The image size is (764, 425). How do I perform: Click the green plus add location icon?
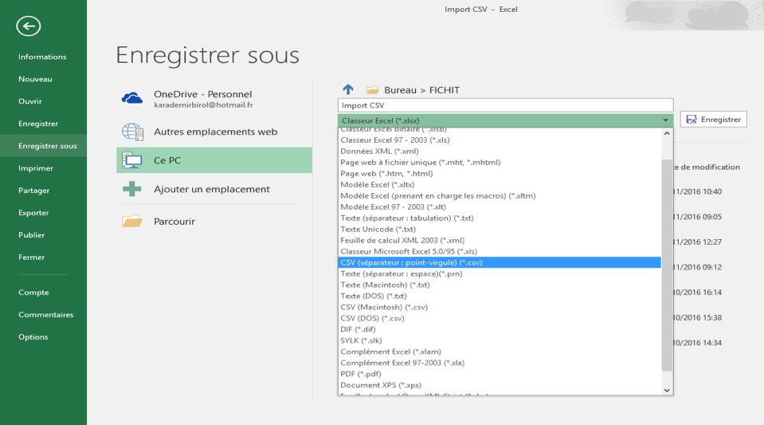click(x=132, y=189)
